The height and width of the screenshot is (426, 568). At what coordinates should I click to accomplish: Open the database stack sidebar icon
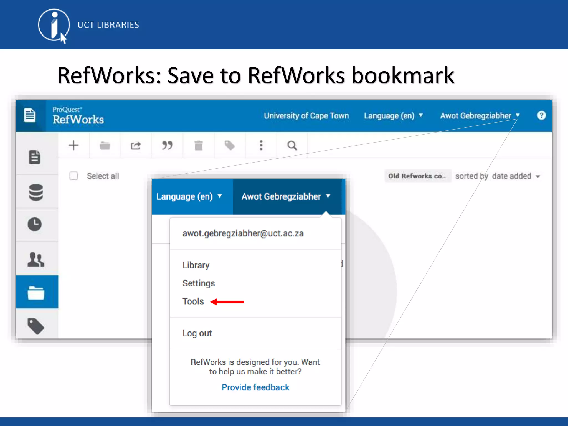pos(36,192)
